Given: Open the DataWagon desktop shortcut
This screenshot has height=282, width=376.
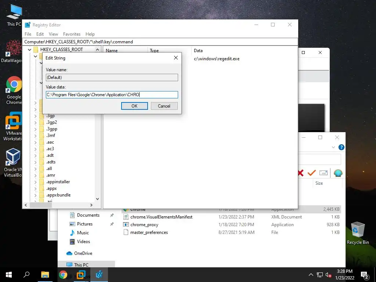Looking at the screenshot, I should [x=11, y=51].
